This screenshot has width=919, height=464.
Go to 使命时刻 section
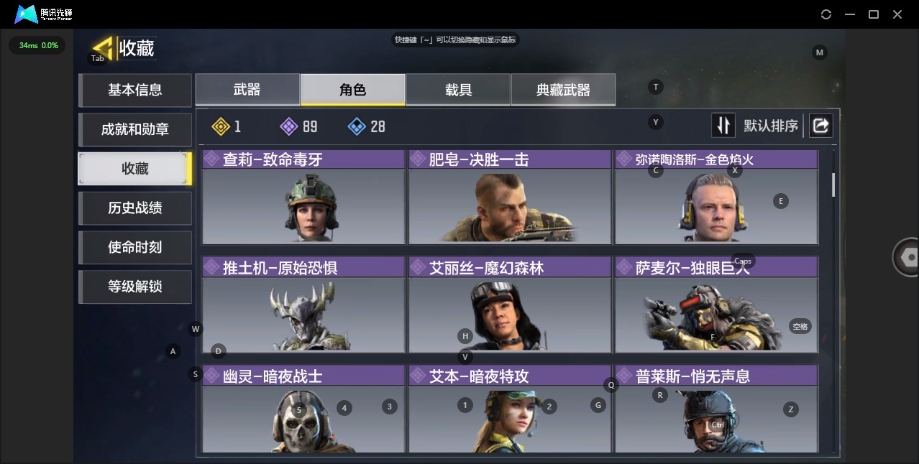coord(135,247)
